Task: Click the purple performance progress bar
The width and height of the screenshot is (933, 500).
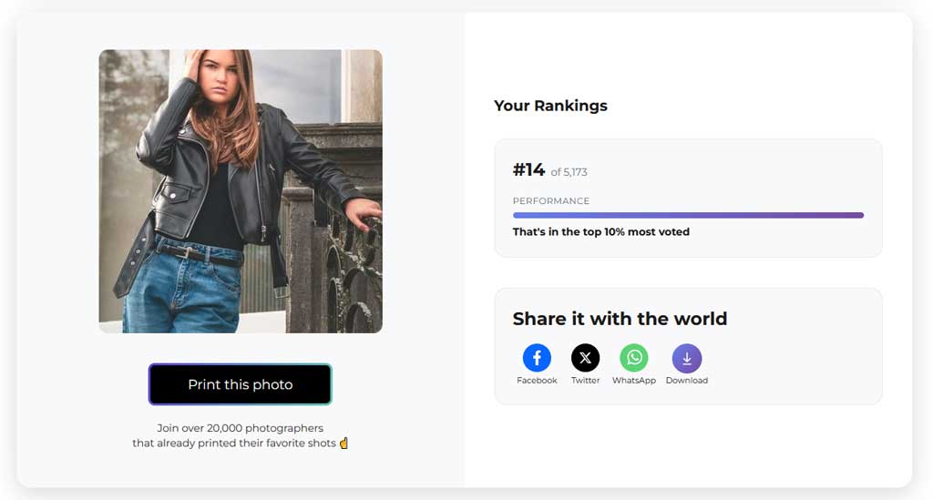Action: (x=688, y=216)
